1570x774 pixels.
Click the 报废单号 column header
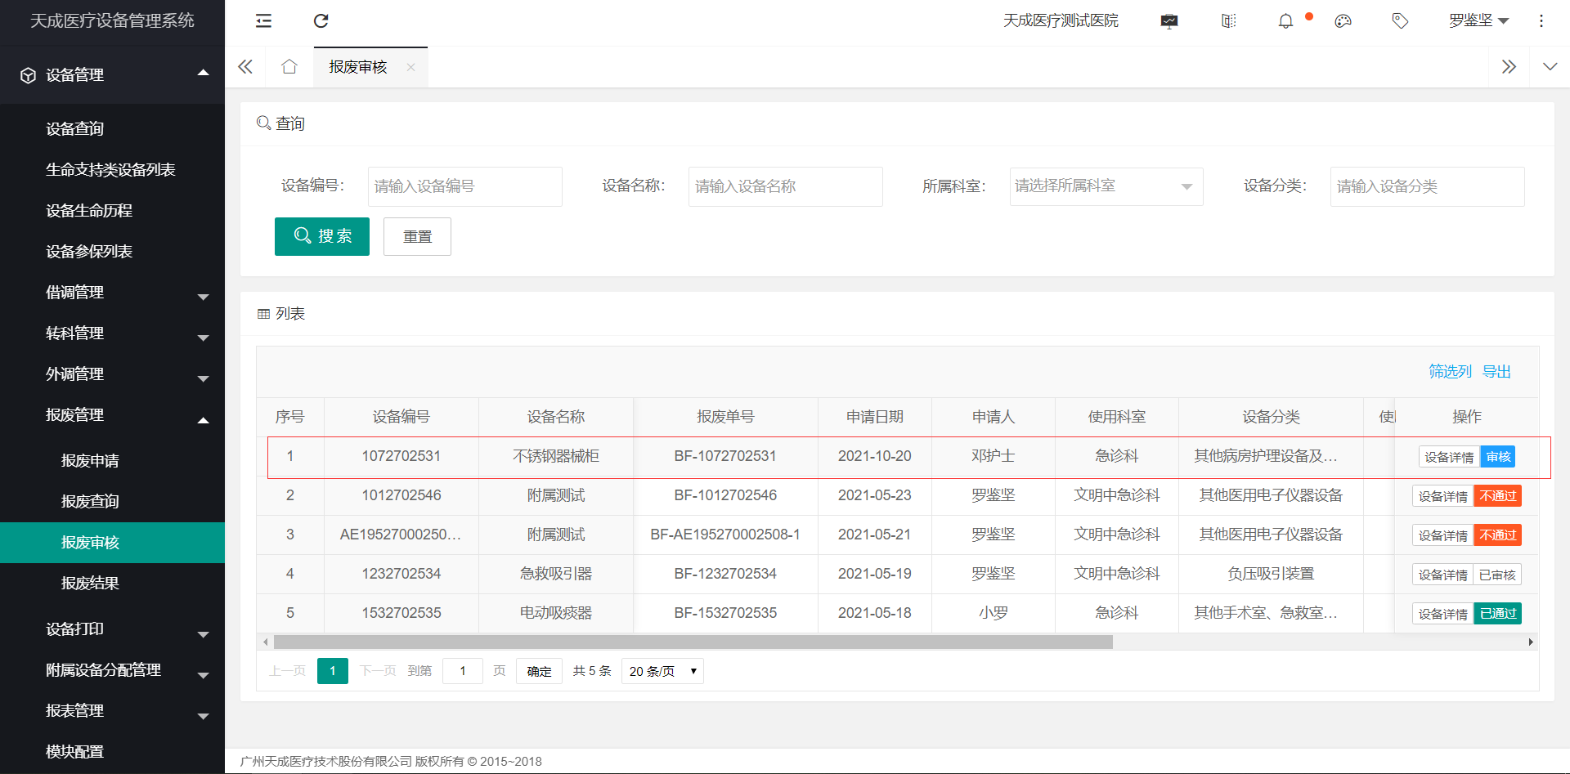pos(725,417)
